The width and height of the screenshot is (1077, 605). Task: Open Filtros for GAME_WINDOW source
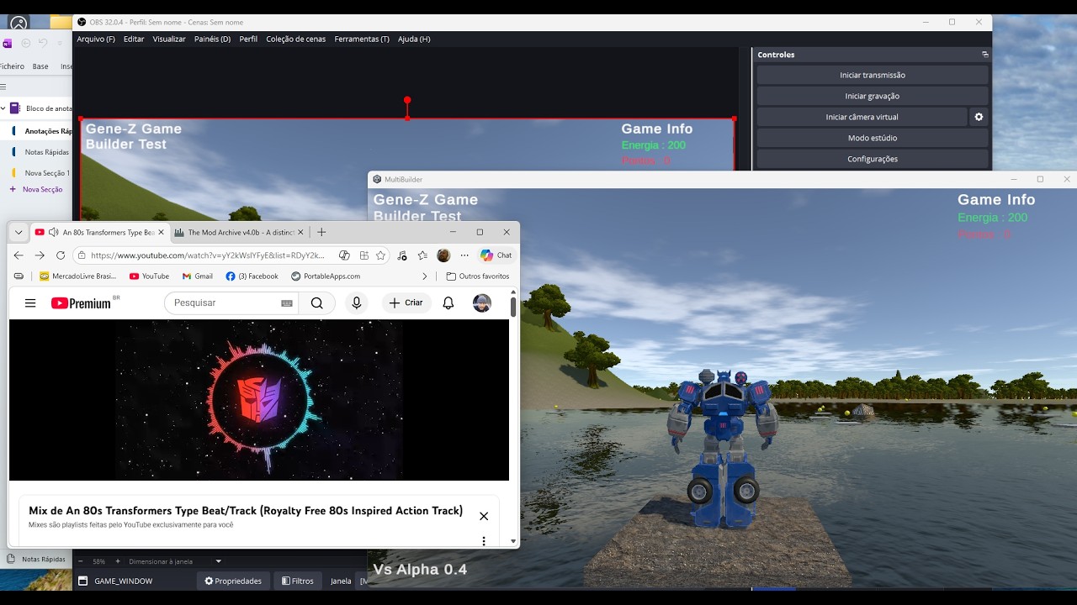click(298, 581)
